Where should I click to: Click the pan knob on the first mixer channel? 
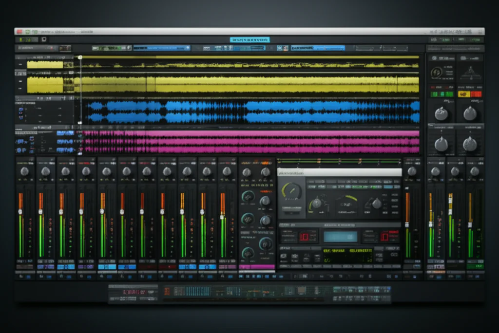[25, 172]
